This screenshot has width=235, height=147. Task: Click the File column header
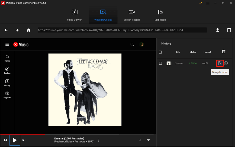point(178,52)
